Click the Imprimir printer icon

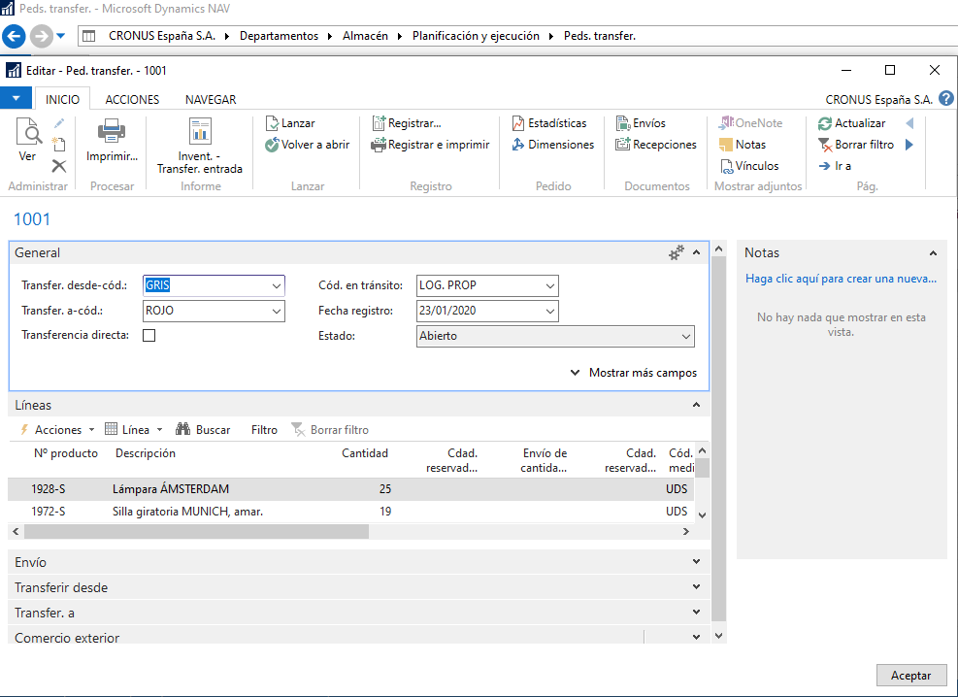point(112,139)
